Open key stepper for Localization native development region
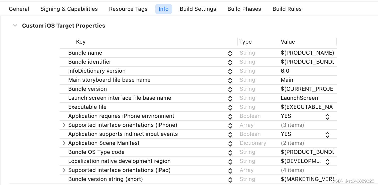 (x=230, y=161)
